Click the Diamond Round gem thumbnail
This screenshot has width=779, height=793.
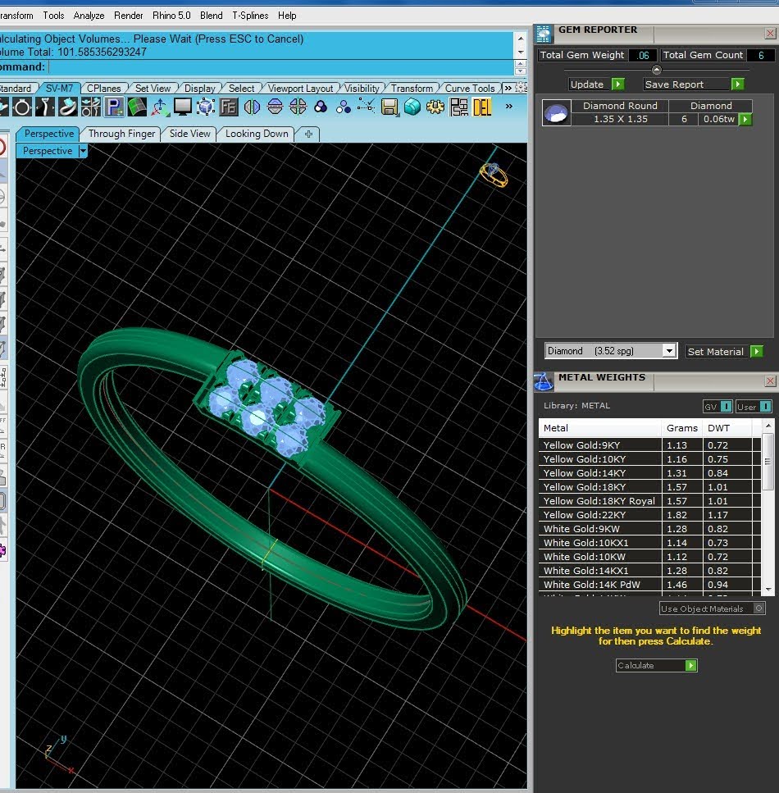click(x=556, y=113)
